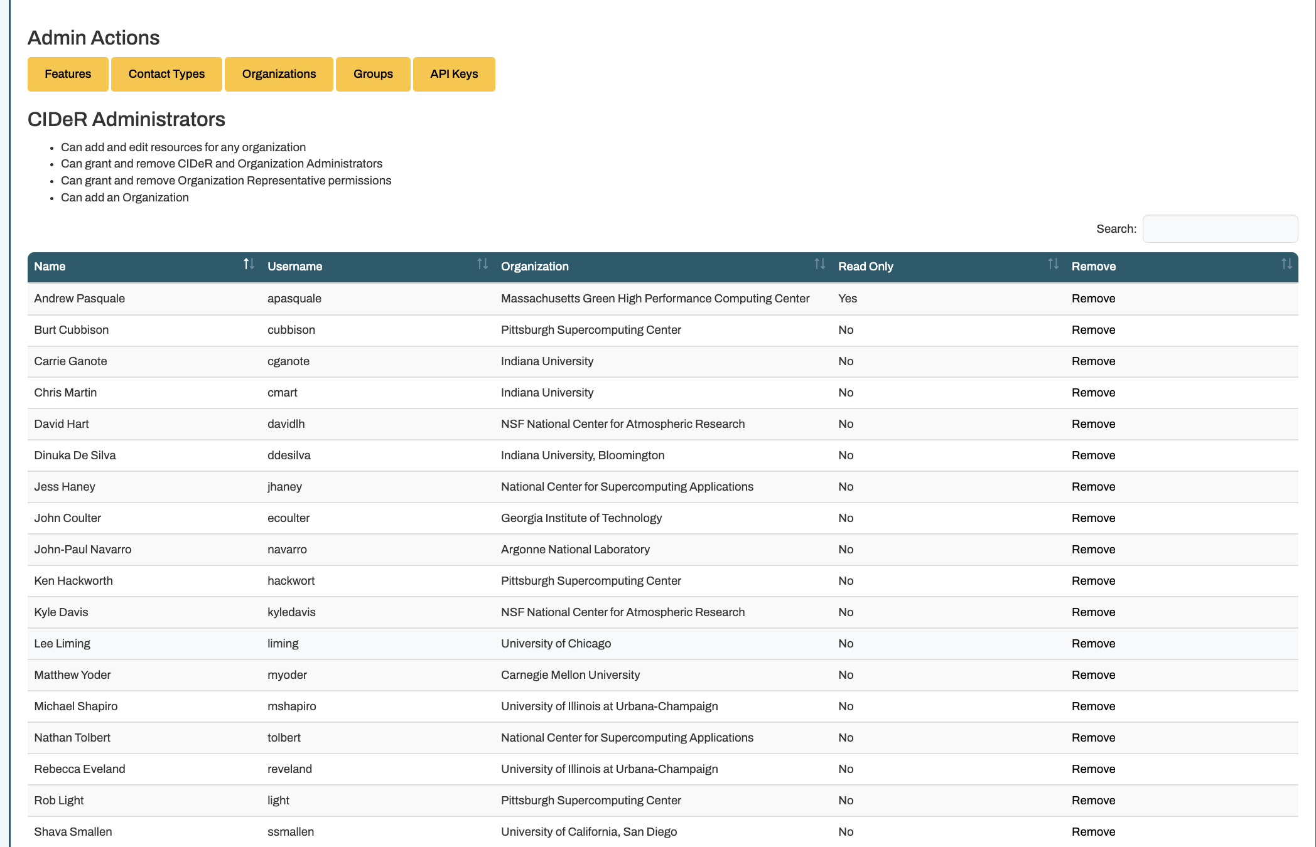Remove Rob Light as administrator
Viewport: 1316px width, 847px height.
(1093, 801)
